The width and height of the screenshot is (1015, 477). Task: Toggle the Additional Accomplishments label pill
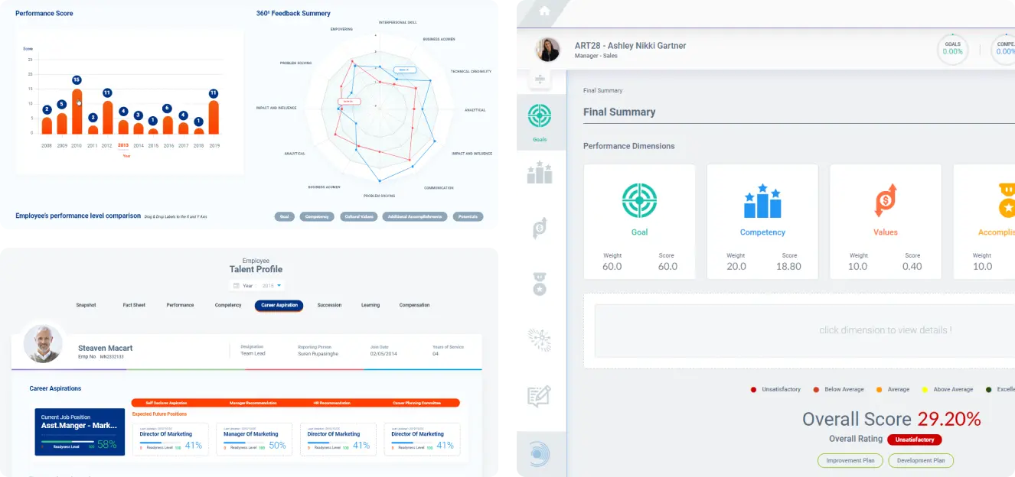tap(415, 216)
